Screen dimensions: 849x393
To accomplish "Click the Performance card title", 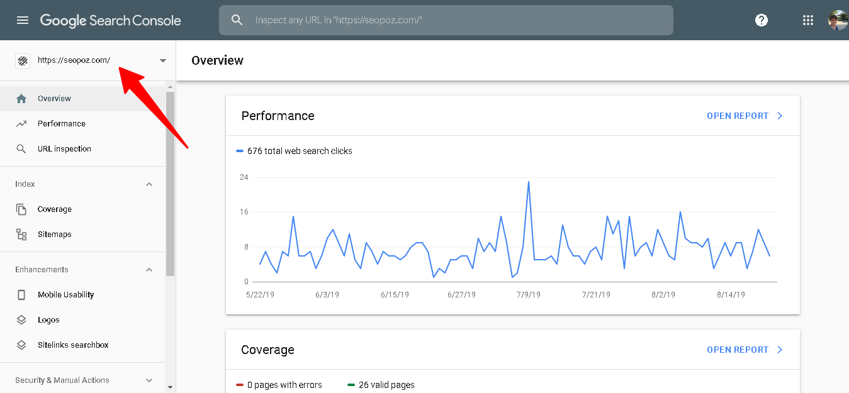I will [278, 116].
